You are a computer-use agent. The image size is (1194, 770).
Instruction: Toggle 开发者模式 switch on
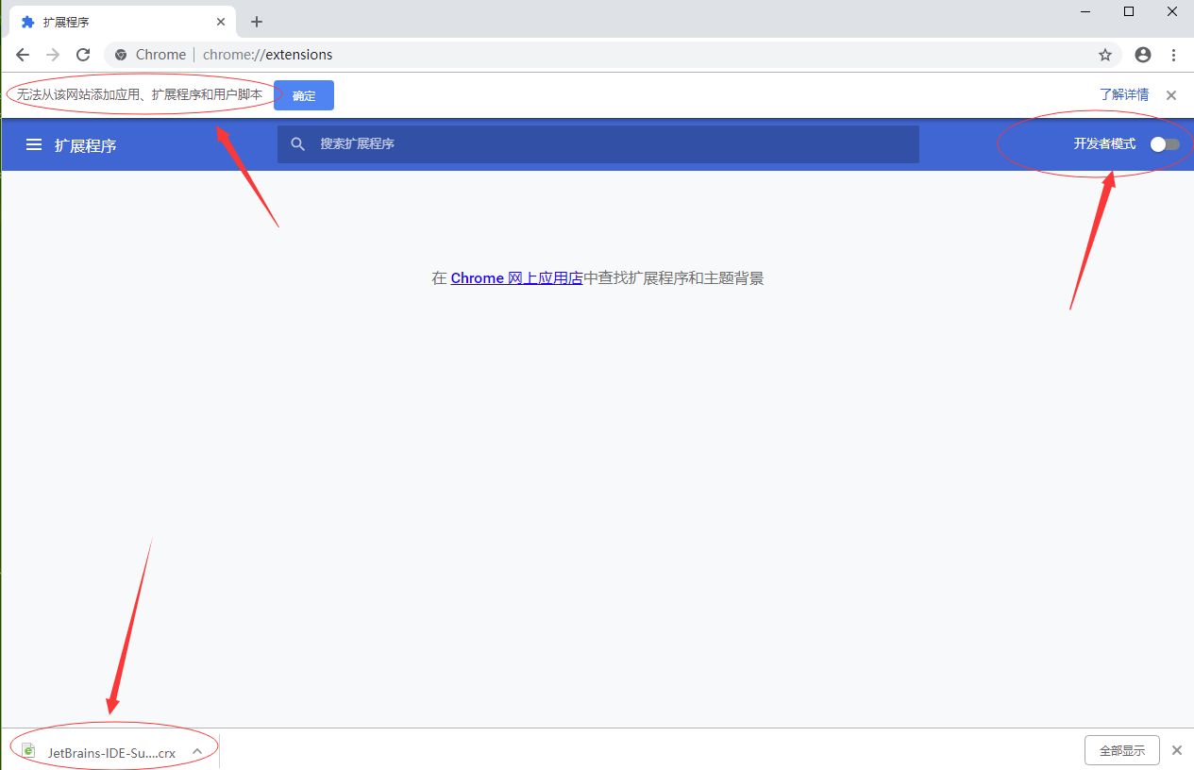click(1165, 144)
